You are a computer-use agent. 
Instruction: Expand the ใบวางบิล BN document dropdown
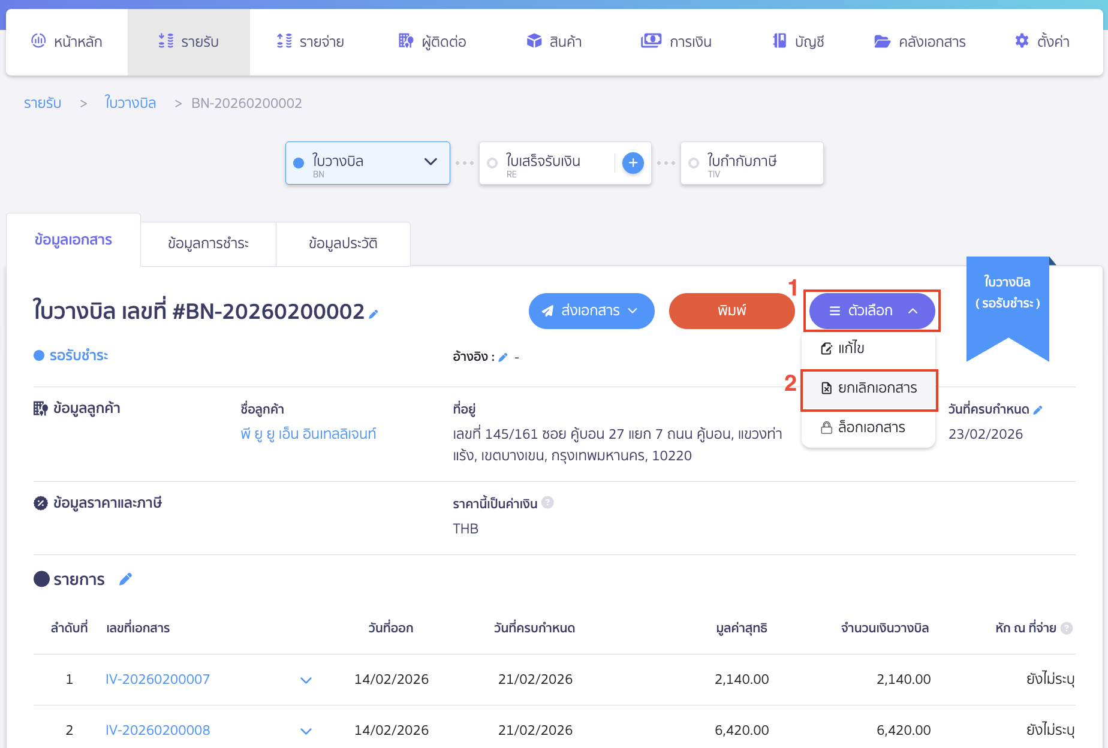click(430, 162)
